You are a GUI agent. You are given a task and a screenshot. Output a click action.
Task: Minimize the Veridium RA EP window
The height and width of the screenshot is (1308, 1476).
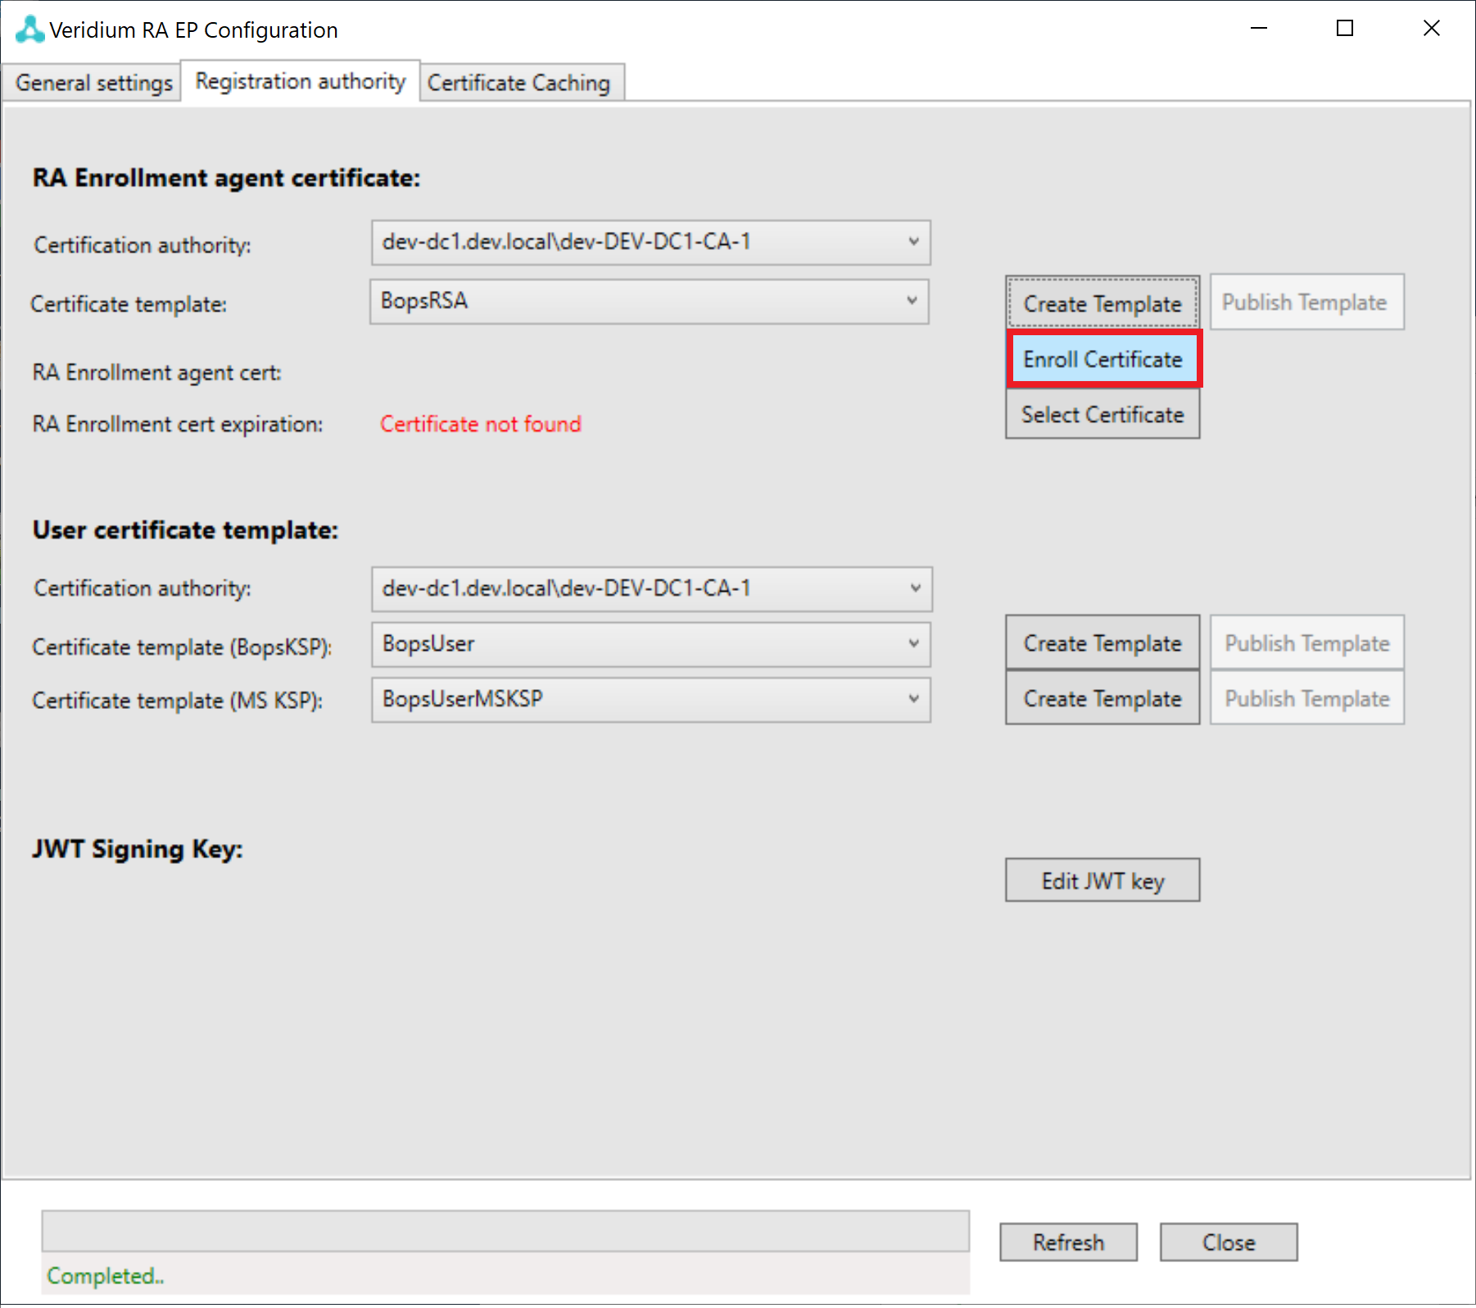point(1258,29)
